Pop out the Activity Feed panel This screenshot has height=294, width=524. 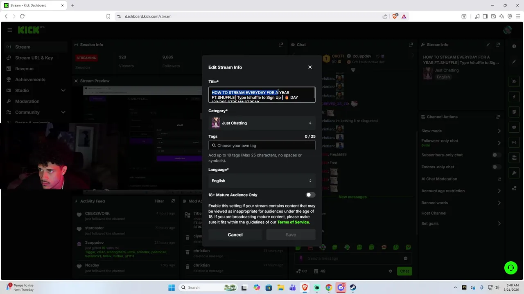click(173, 201)
